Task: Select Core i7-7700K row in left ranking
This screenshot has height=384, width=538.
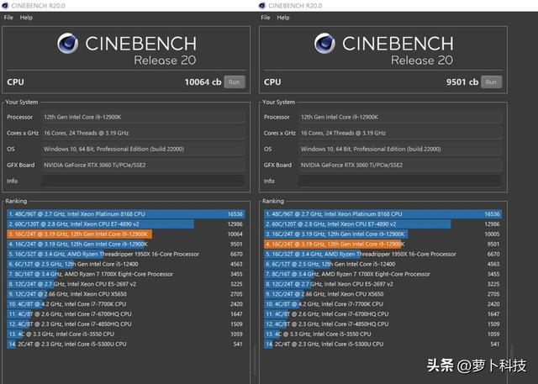Action: [125, 304]
